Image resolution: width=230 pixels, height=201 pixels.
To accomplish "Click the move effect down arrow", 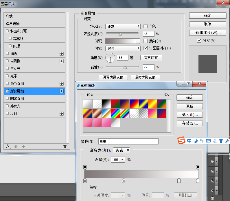I will point(23,146).
